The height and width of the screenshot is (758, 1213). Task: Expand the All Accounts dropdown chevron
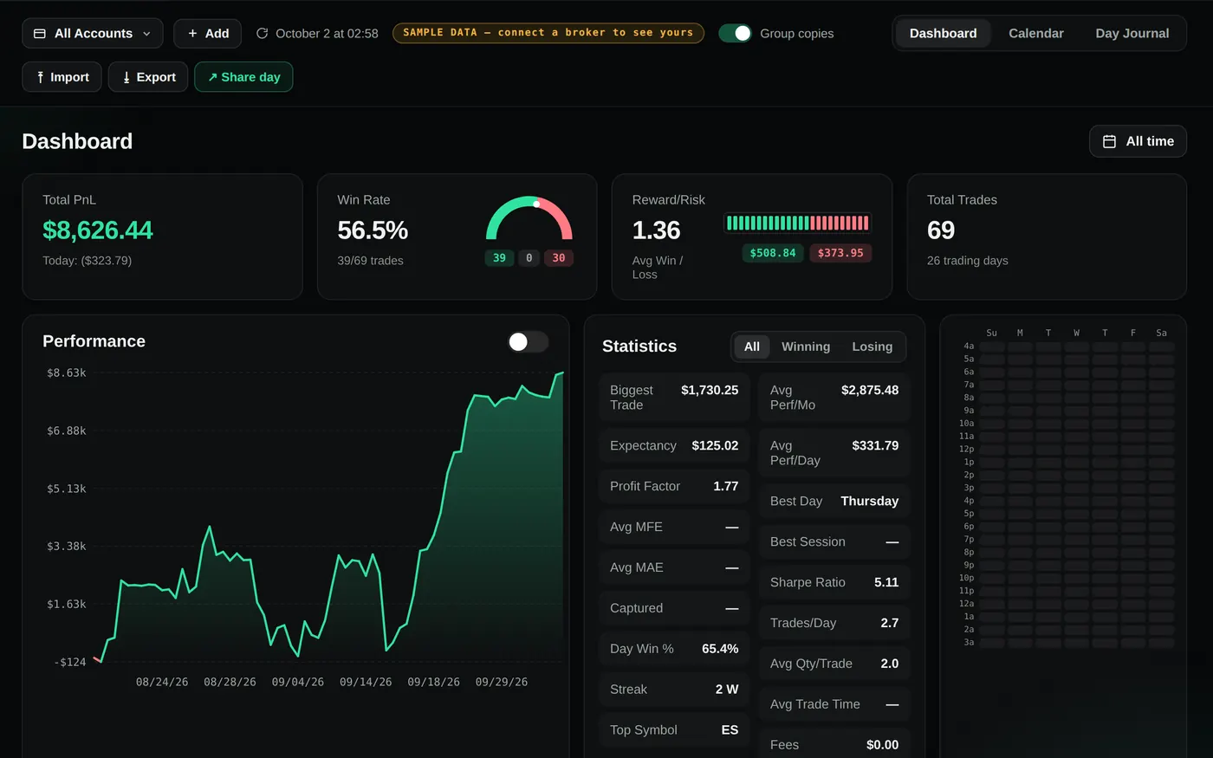[146, 34]
